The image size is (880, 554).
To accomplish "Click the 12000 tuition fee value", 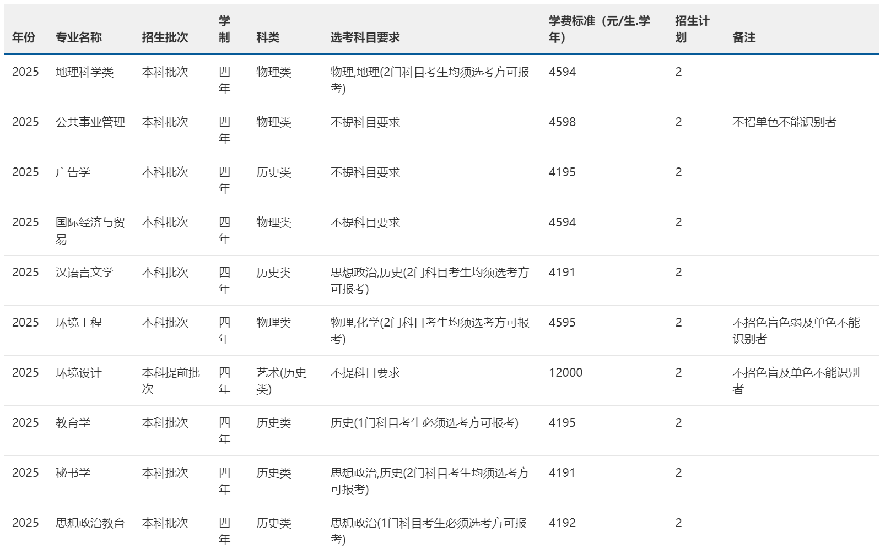I will [x=565, y=373].
